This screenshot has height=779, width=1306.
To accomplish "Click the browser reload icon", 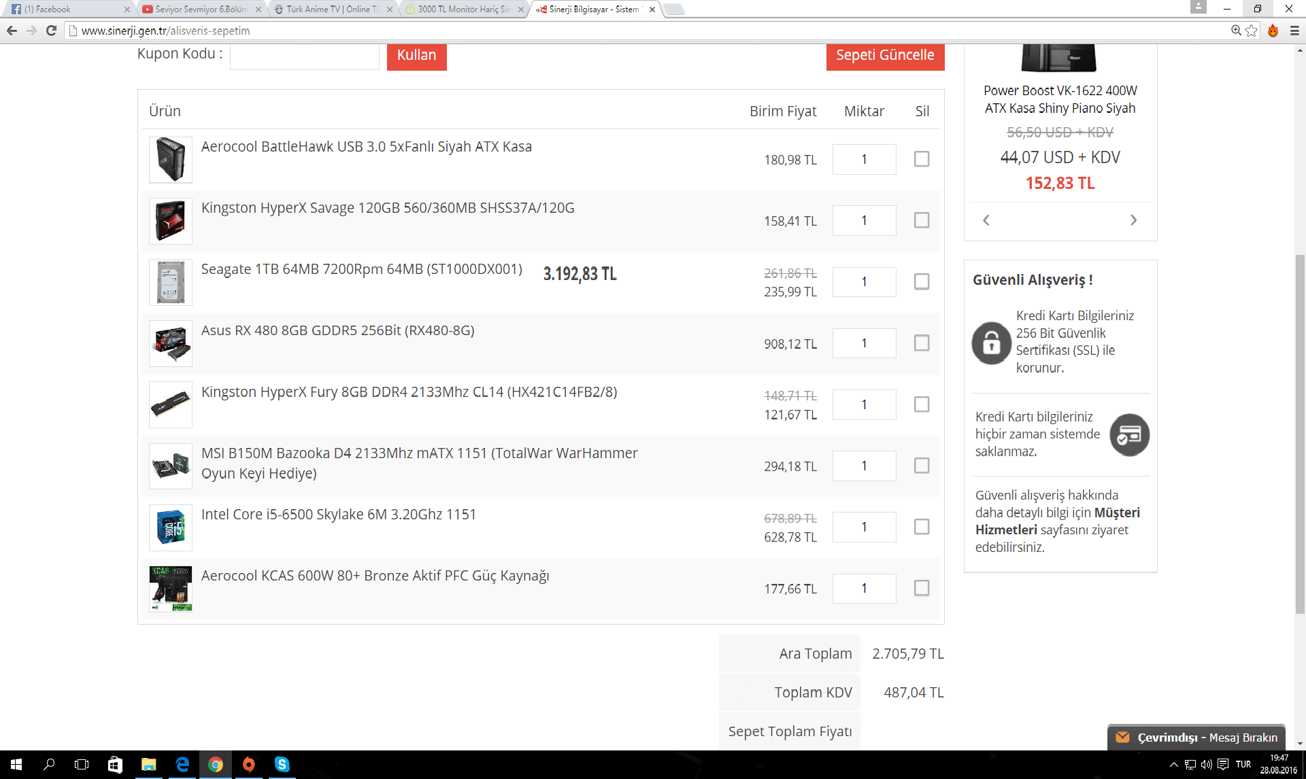I will pyautogui.click(x=51, y=31).
